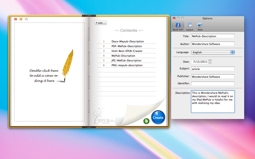Click the Date field showing 7/13/2011
255x159 pixels.
pyautogui.click(x=200, y=62)
